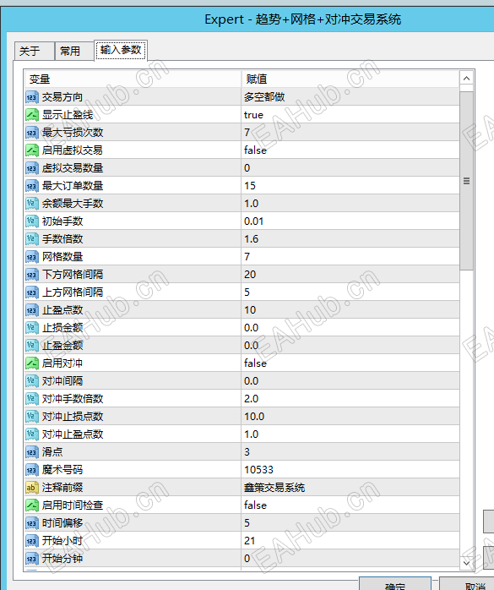Screen dimensions: 494x590
Task: Click the integer icon beside 时间偏移
Action: point(32,523)
